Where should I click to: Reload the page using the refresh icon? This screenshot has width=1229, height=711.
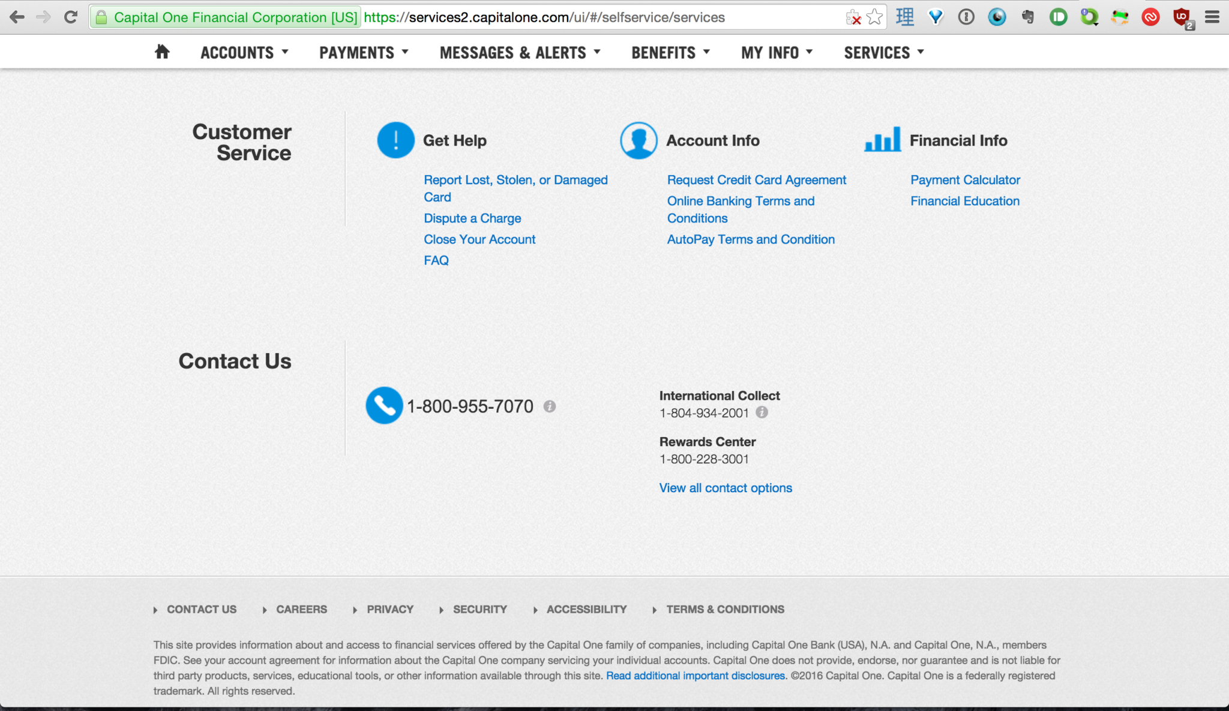point(70,17)
